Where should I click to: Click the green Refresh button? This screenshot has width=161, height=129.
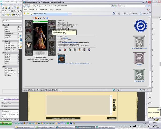115,6
